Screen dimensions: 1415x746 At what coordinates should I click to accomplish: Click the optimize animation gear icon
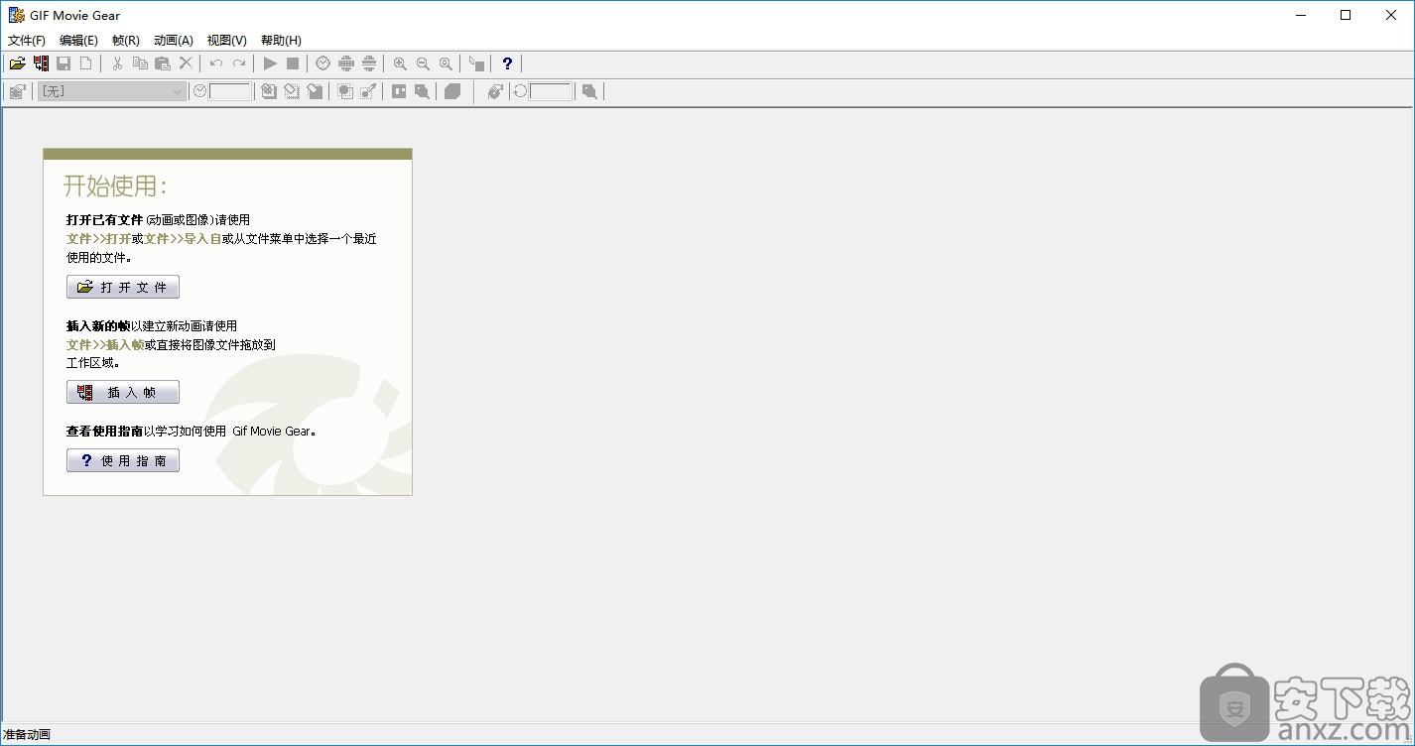click(495, 91)
